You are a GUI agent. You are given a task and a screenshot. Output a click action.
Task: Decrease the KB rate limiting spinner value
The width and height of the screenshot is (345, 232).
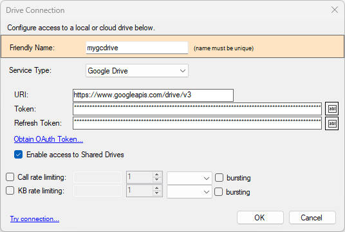(x=156, y=193)
